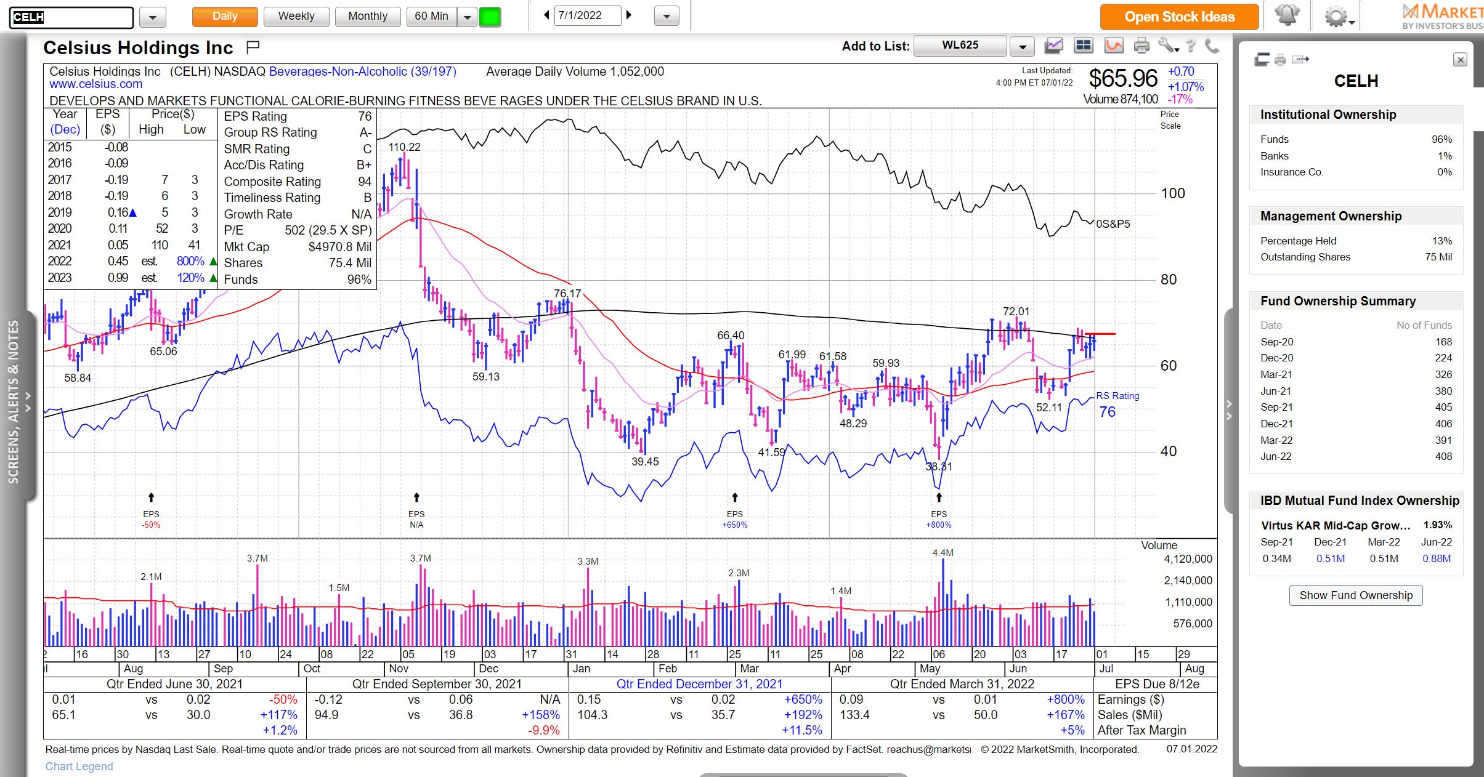Print the CELH ownership panel

1280,60
